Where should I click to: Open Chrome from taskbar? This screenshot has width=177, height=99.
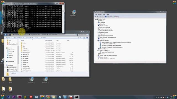[48, 97]
